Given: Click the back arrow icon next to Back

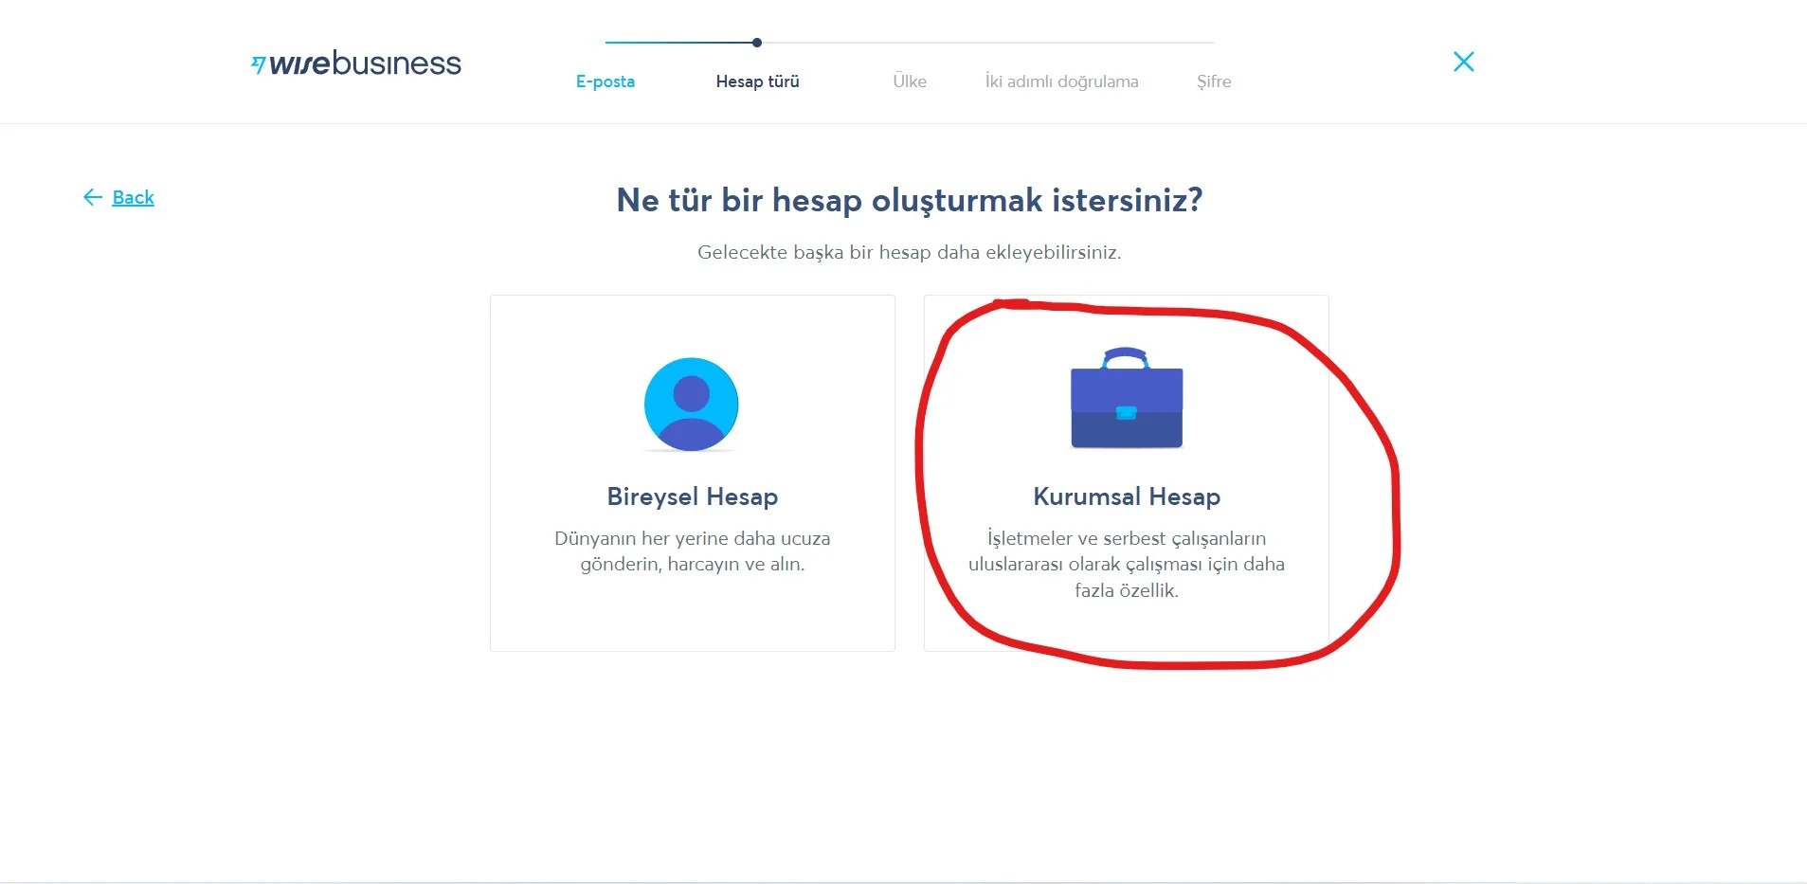Looking at the screenshot, I should (x=92, y=197).
